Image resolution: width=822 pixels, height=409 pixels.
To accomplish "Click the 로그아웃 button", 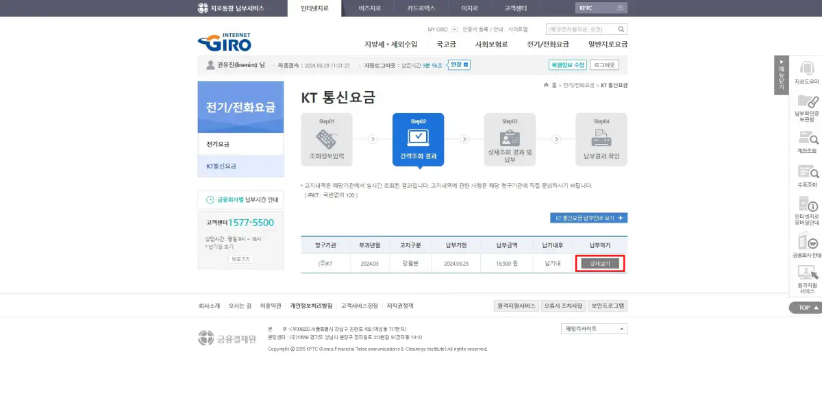I will tap(605, 65).
